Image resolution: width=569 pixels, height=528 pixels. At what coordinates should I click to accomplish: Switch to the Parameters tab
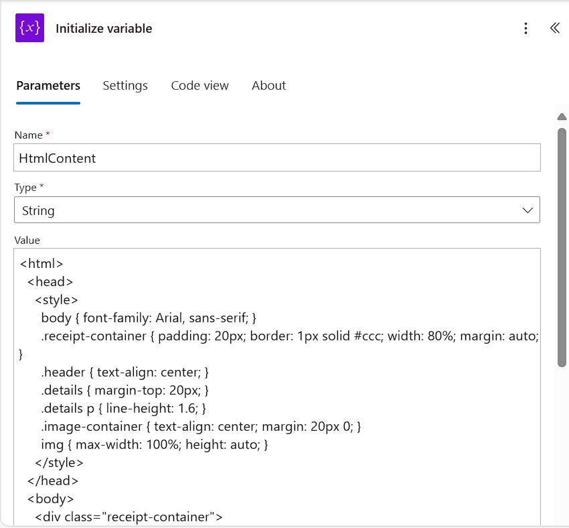coord(48,86)
